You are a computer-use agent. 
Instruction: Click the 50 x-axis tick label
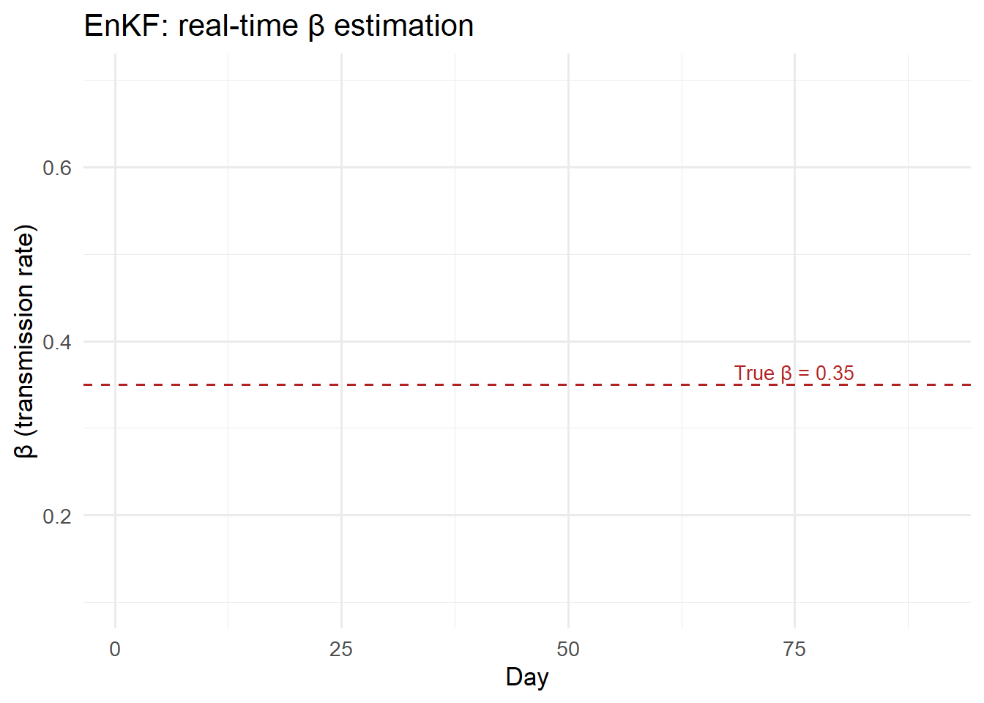coord(568,649)
